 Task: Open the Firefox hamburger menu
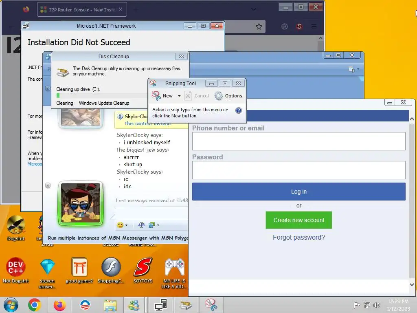click(314, 26)
